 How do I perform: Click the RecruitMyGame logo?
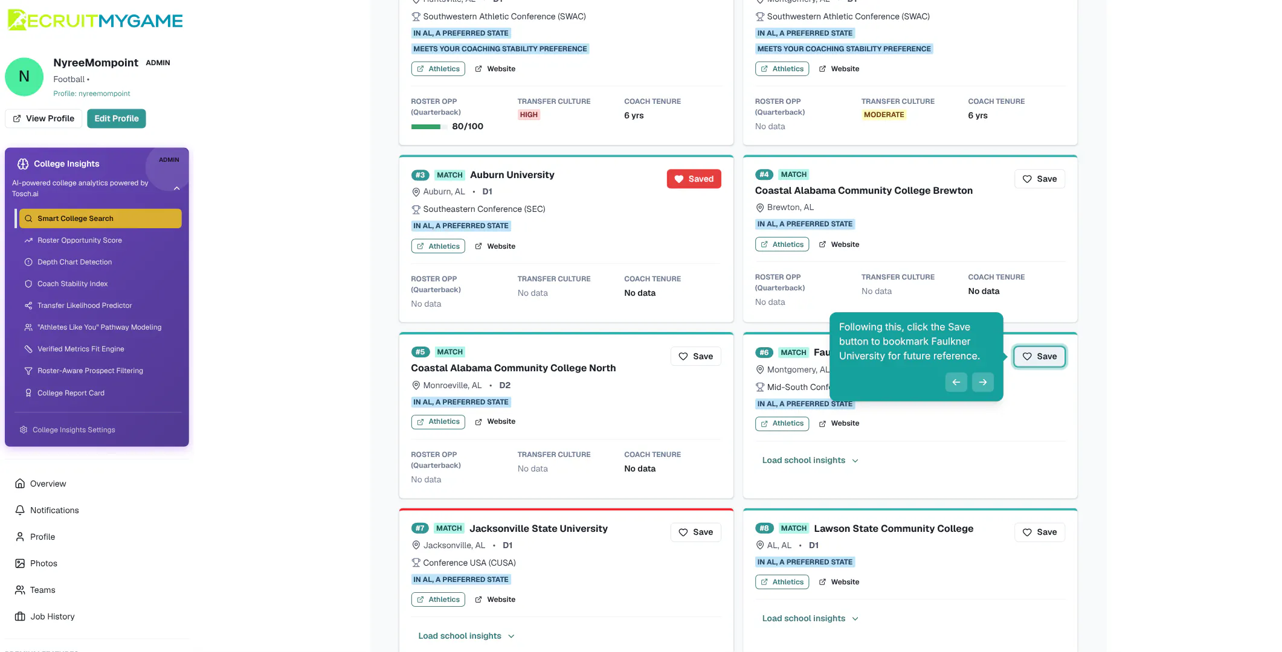tap(95, 20)
